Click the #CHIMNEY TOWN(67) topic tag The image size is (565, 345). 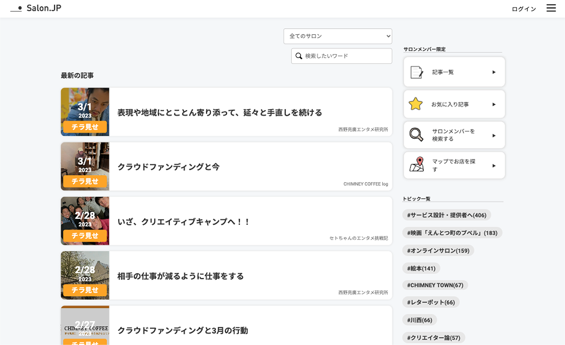[x=435, y=285]
